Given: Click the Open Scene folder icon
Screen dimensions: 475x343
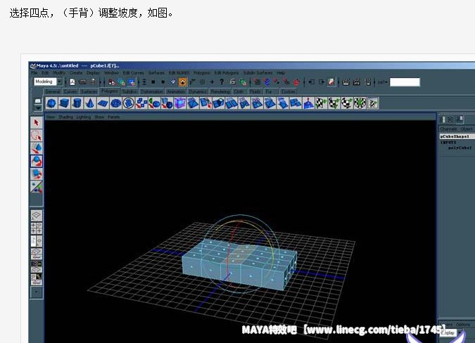Looking at the screenshot, I should [x=82, y=82].
